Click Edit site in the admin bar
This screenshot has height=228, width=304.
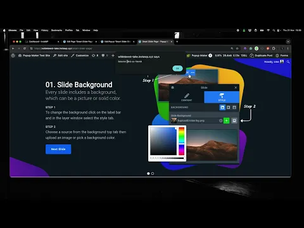click(x=61, y=55)
